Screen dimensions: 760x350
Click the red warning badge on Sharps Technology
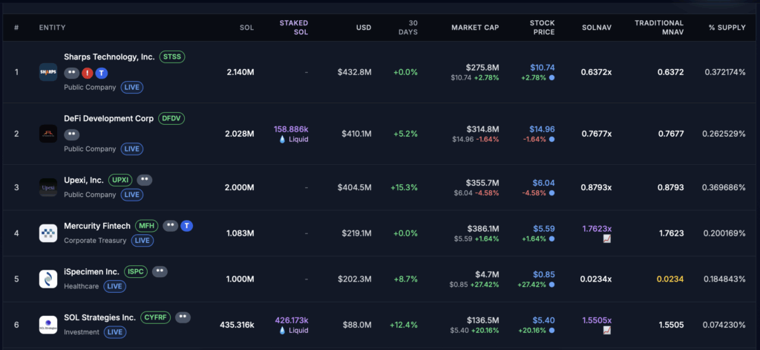[88, 73]
